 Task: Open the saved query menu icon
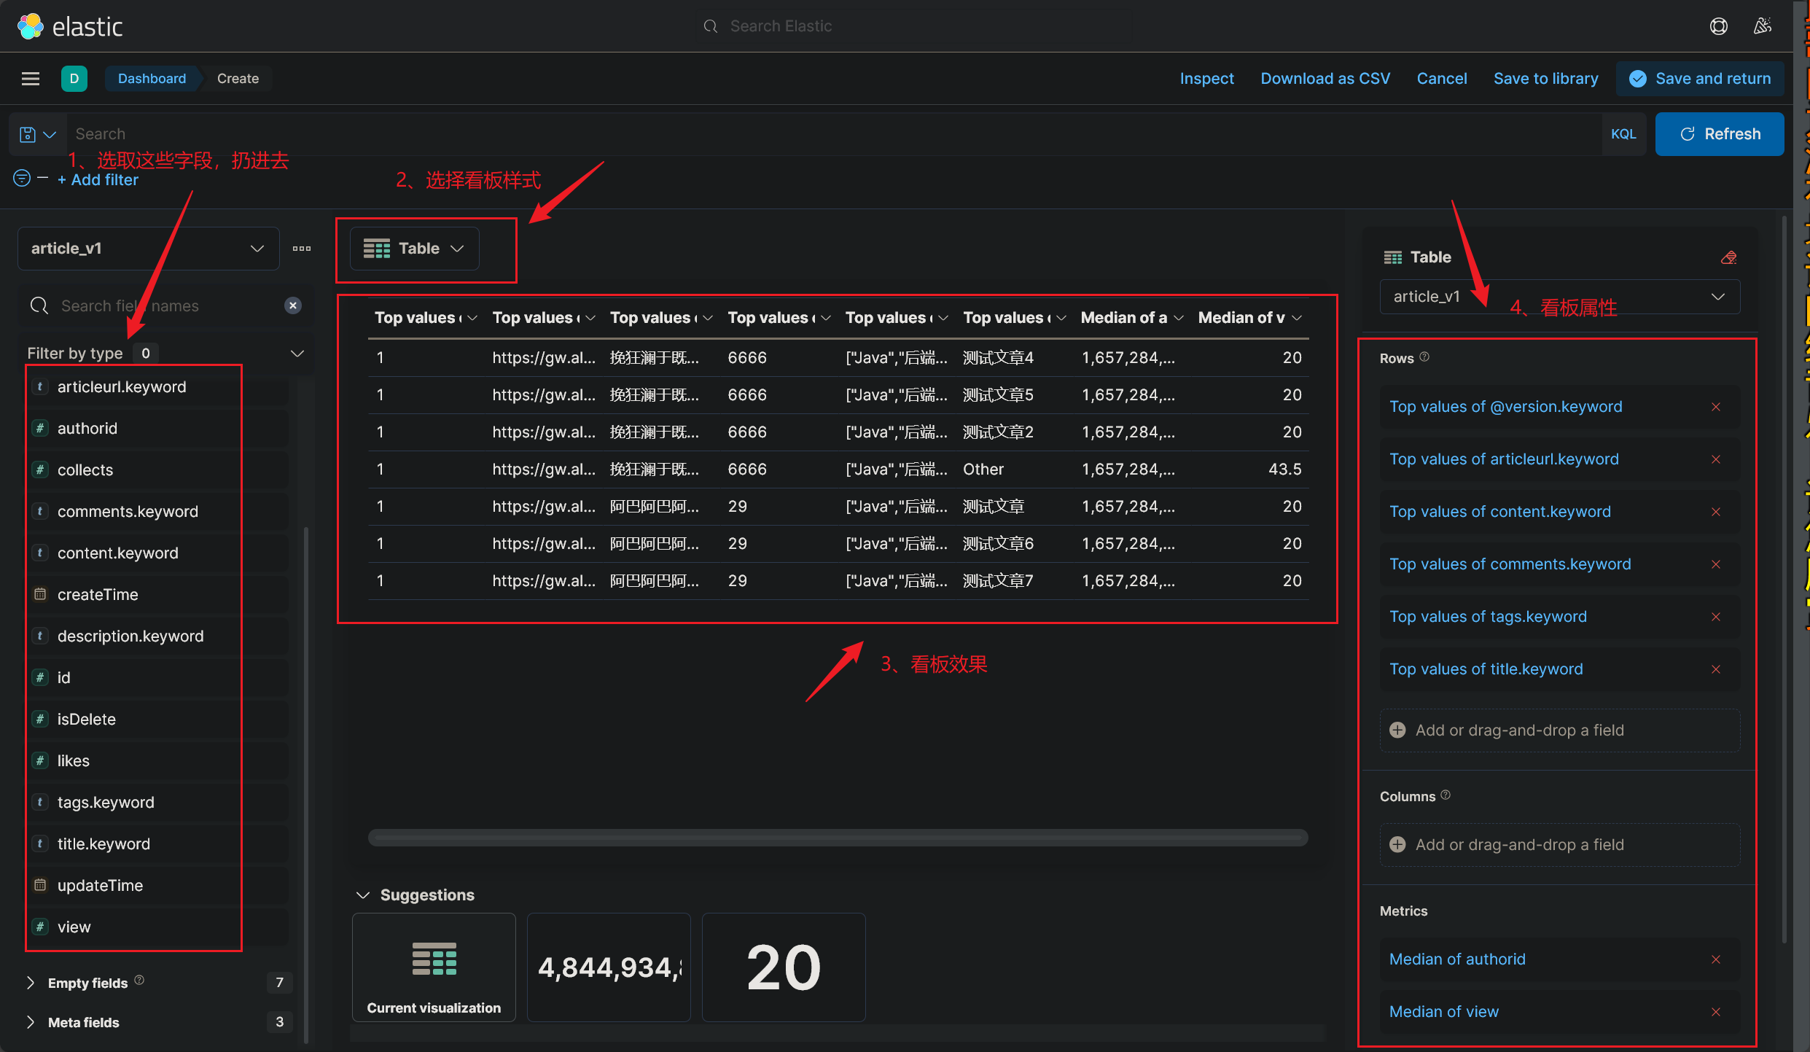point(38,134)
